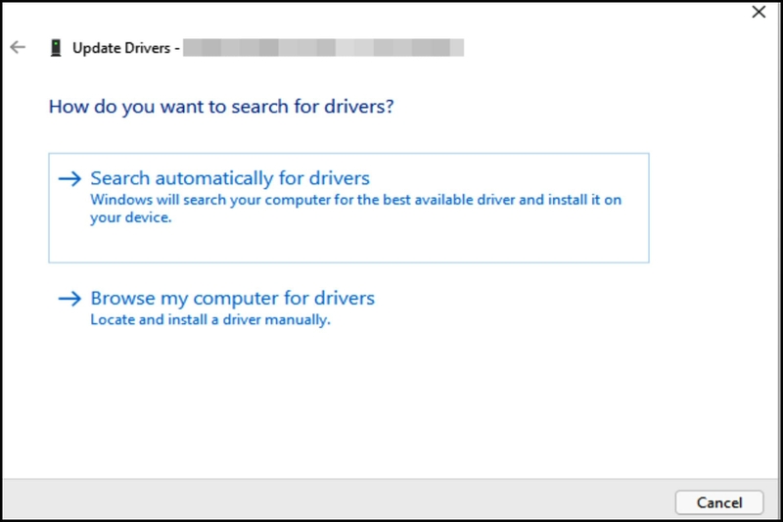Click the blurred device name in the title

click(x=323, y=47)
